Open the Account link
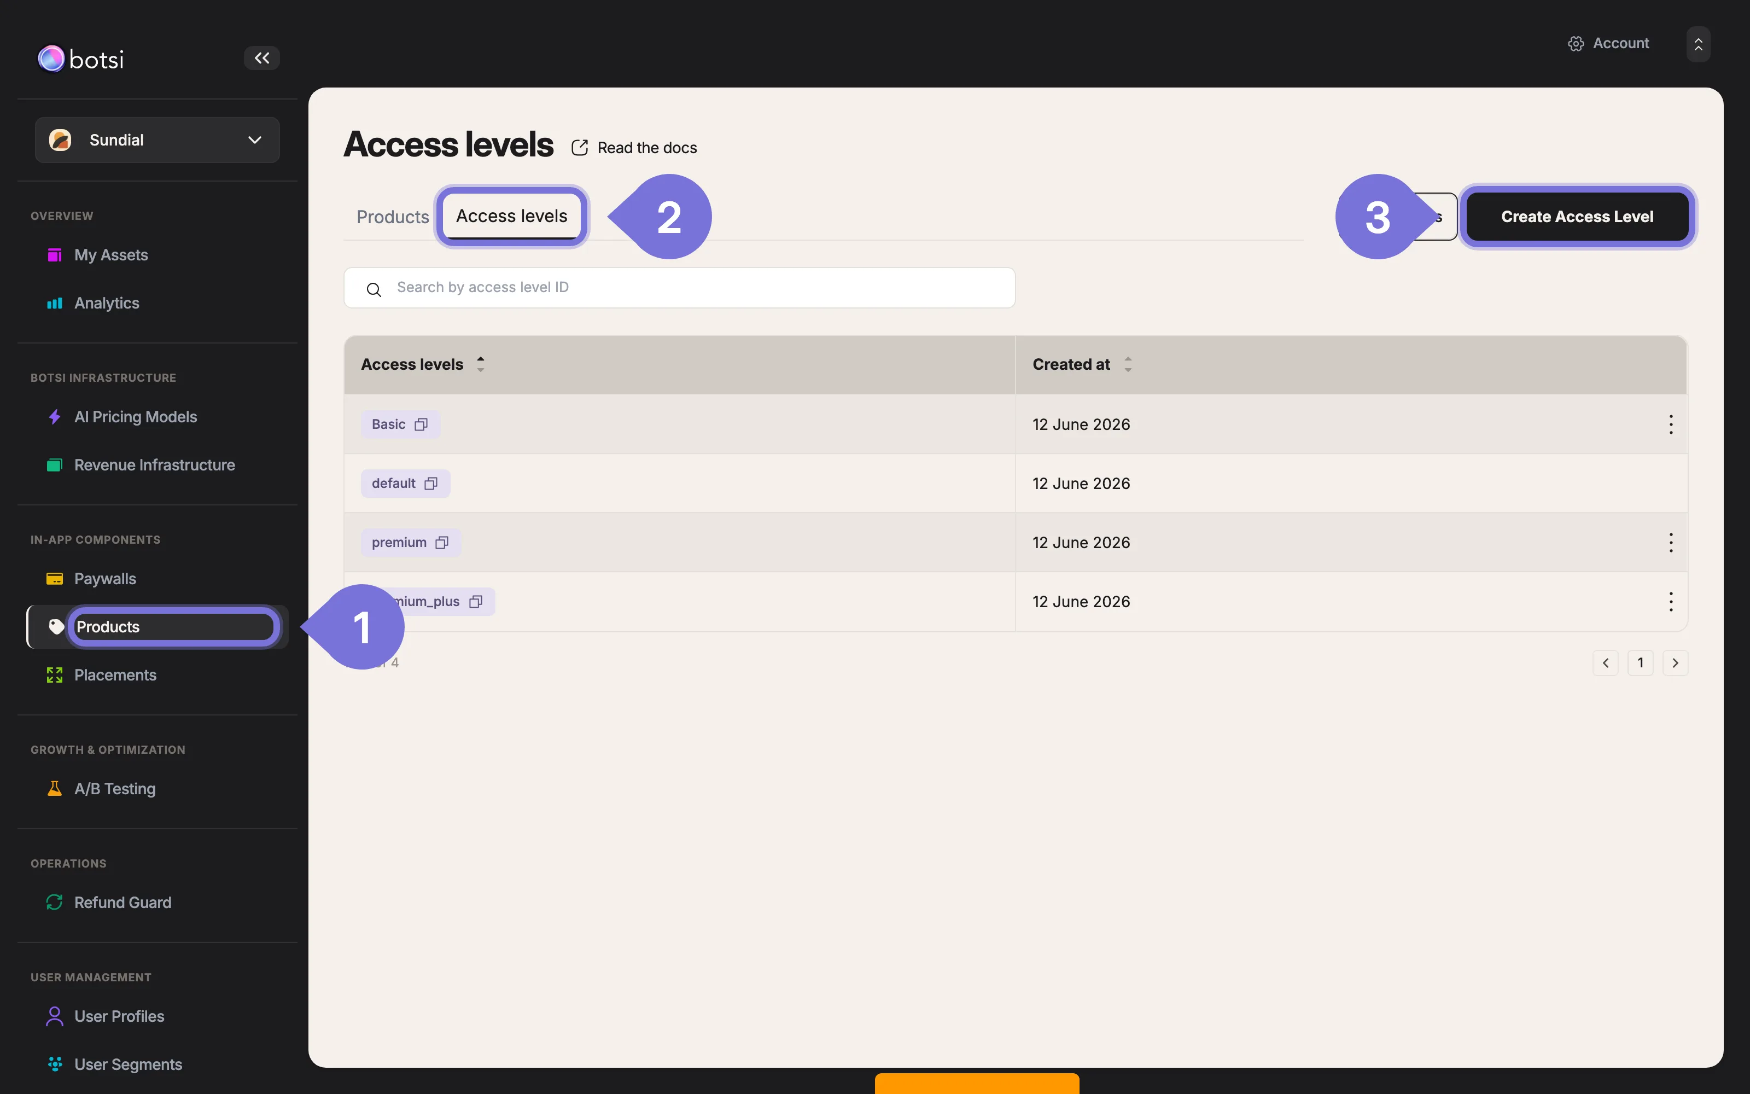Screen dimensions: 1750x1094 pos(1620,43)
